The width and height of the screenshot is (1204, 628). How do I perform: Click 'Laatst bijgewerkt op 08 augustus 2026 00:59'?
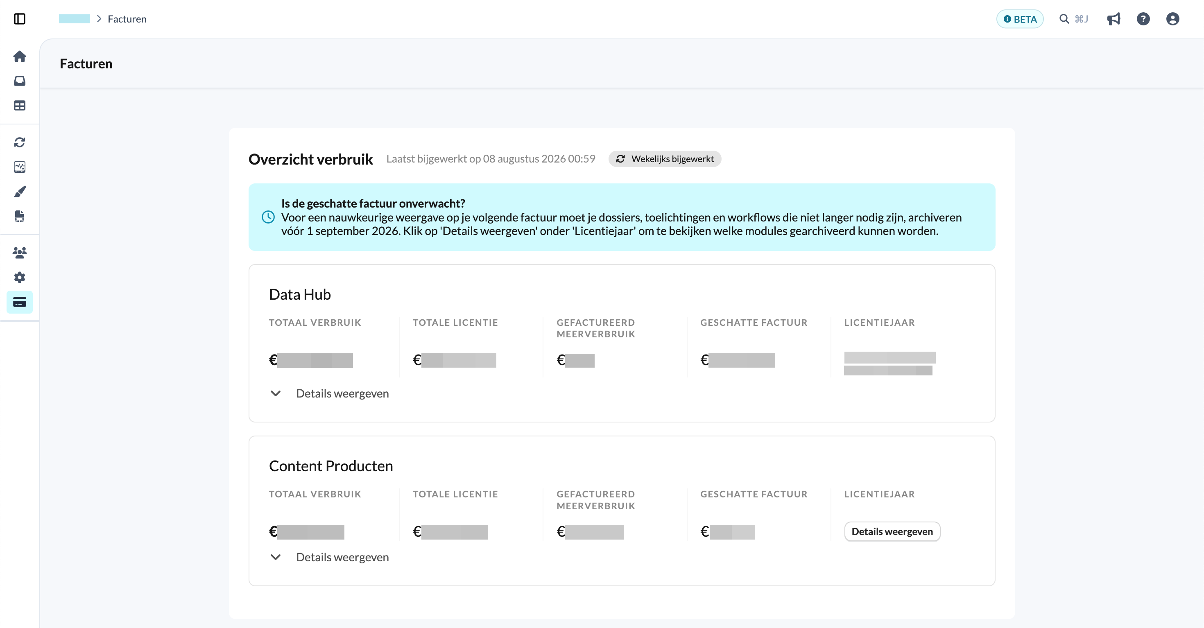coord(491,159)
